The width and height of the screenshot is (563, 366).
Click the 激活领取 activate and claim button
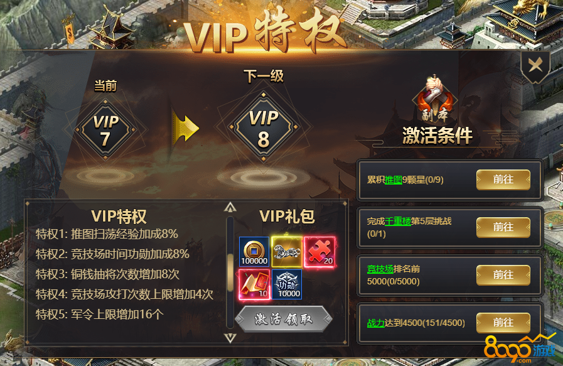point(284,318)
